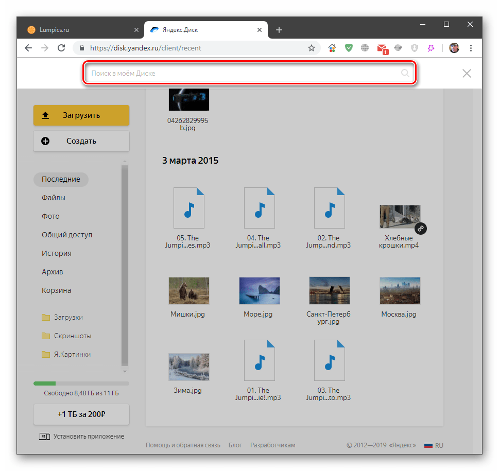Close the search bar with the X icon
The height and width of the screenshot is (471, 499).
pos(467,73)
